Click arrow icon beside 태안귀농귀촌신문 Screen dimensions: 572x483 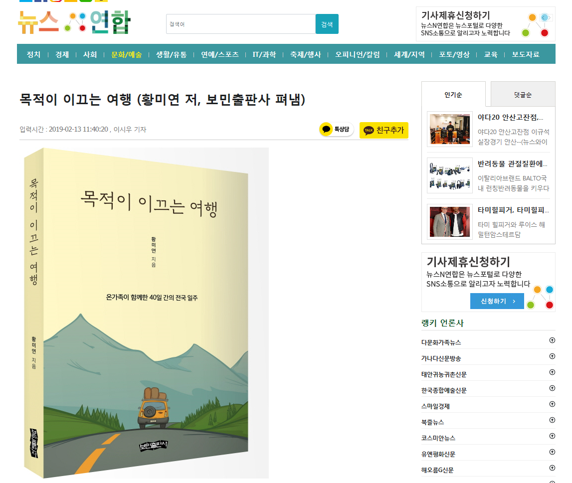pyautogui.click(x=552, y=372)
